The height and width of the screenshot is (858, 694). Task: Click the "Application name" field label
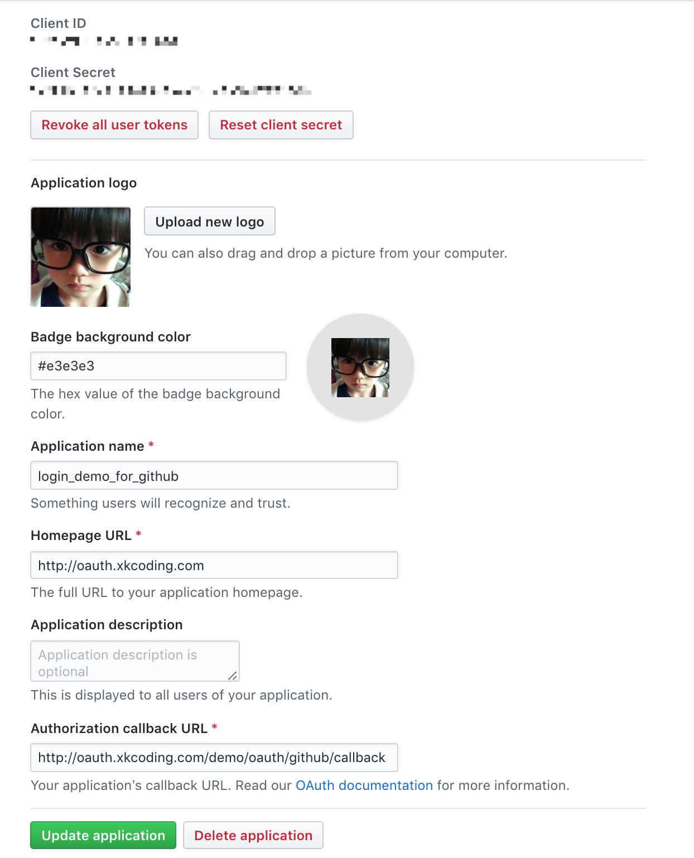click(x=88, y=446)
